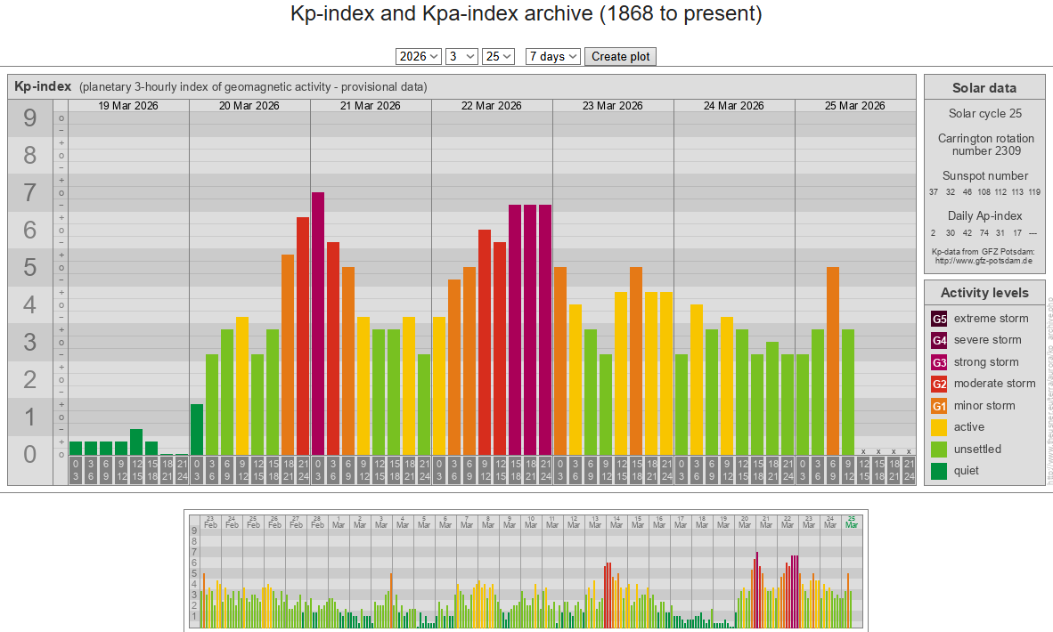This screenshot has width=1053, height=632.
Task: Click the Activity levels panel heading
Action: pyautogui.click(x=984, y=293)
